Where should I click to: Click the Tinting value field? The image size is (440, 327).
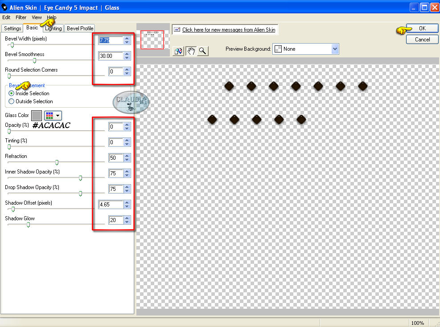116,142
